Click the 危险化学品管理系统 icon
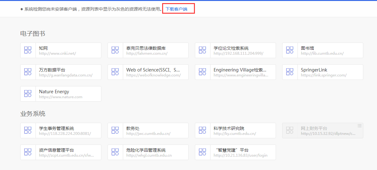This screenshot has width=377, height=170. (x=115, y=152)
